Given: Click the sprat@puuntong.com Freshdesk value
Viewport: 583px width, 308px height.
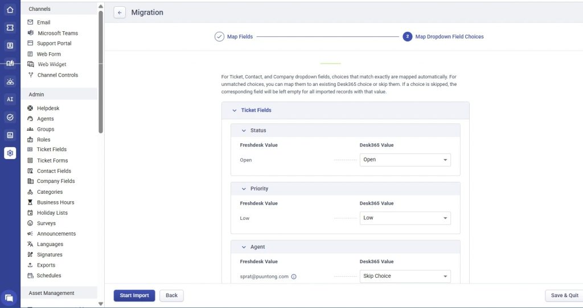Looking at the screenshot, I should [x=264, y=276].
